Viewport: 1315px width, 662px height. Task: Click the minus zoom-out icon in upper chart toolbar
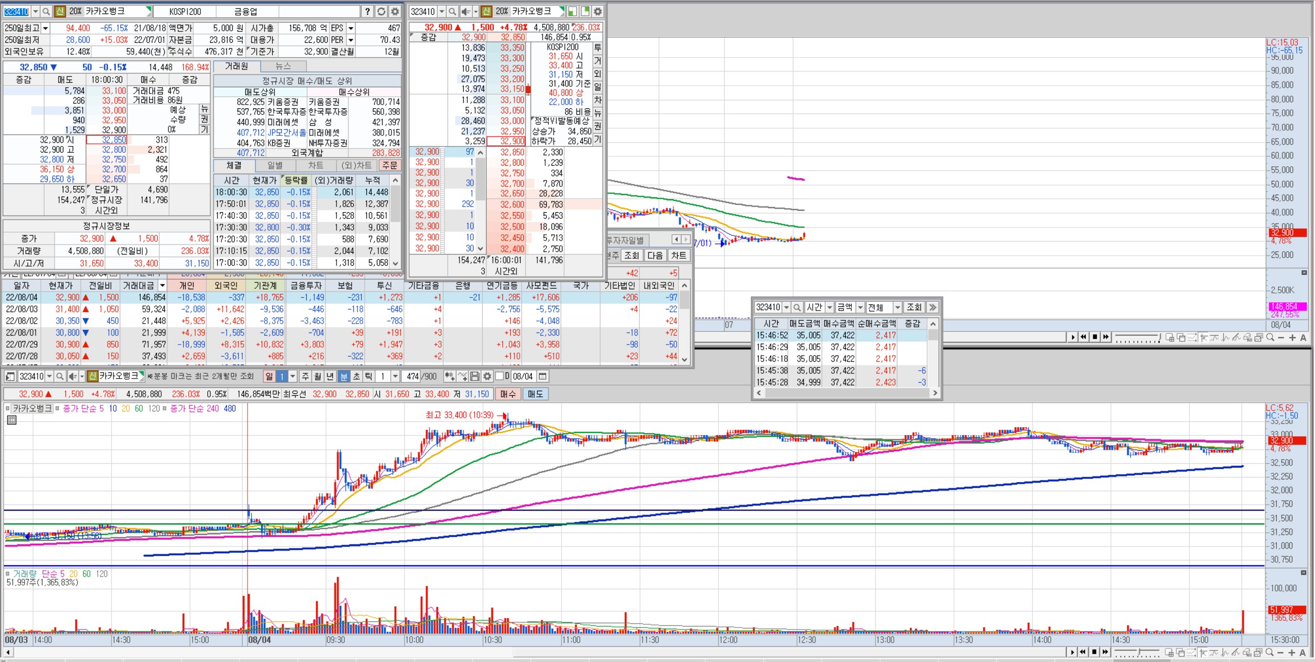1281,338
